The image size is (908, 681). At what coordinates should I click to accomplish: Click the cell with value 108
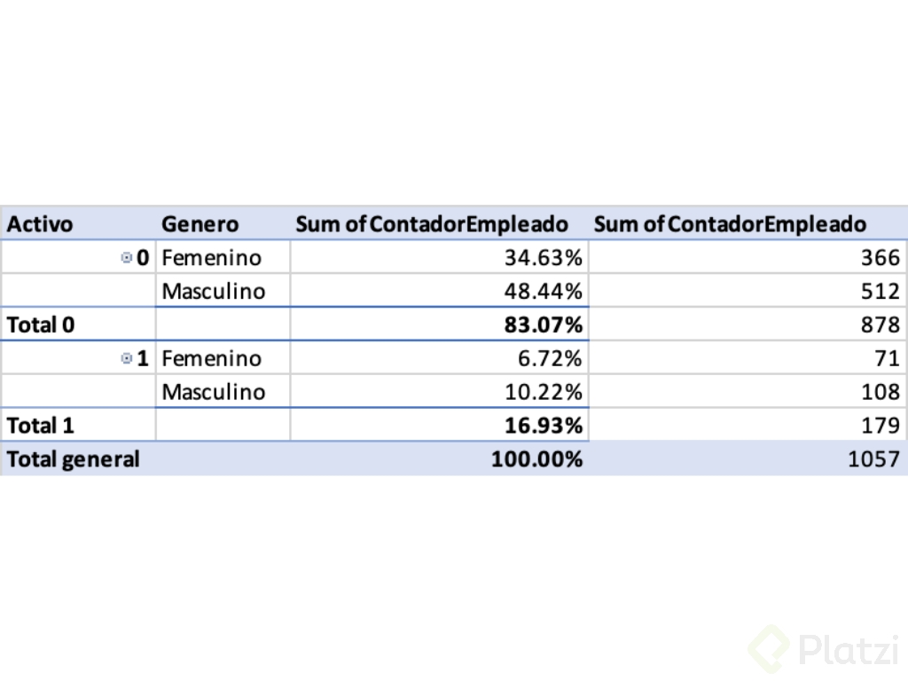click(x=880, y=392)
